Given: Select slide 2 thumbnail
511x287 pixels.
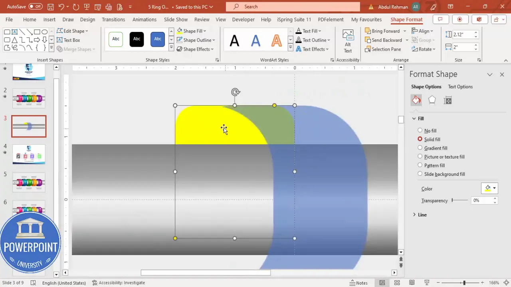Looking at the screenshot, I should [29, 98].
